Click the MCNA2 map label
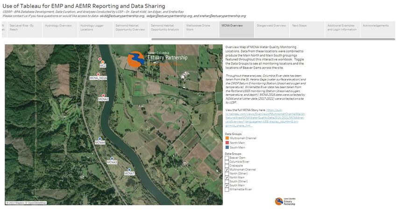This screenshot has height=210, width=397. [103, 99]
